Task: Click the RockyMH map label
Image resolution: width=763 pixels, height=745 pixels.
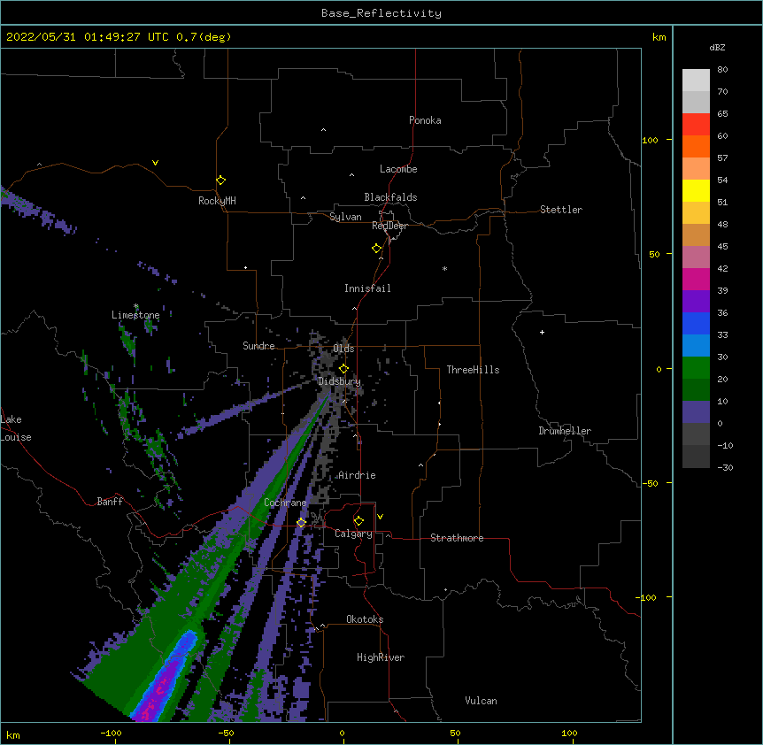Action: click(x=217, y=201)
